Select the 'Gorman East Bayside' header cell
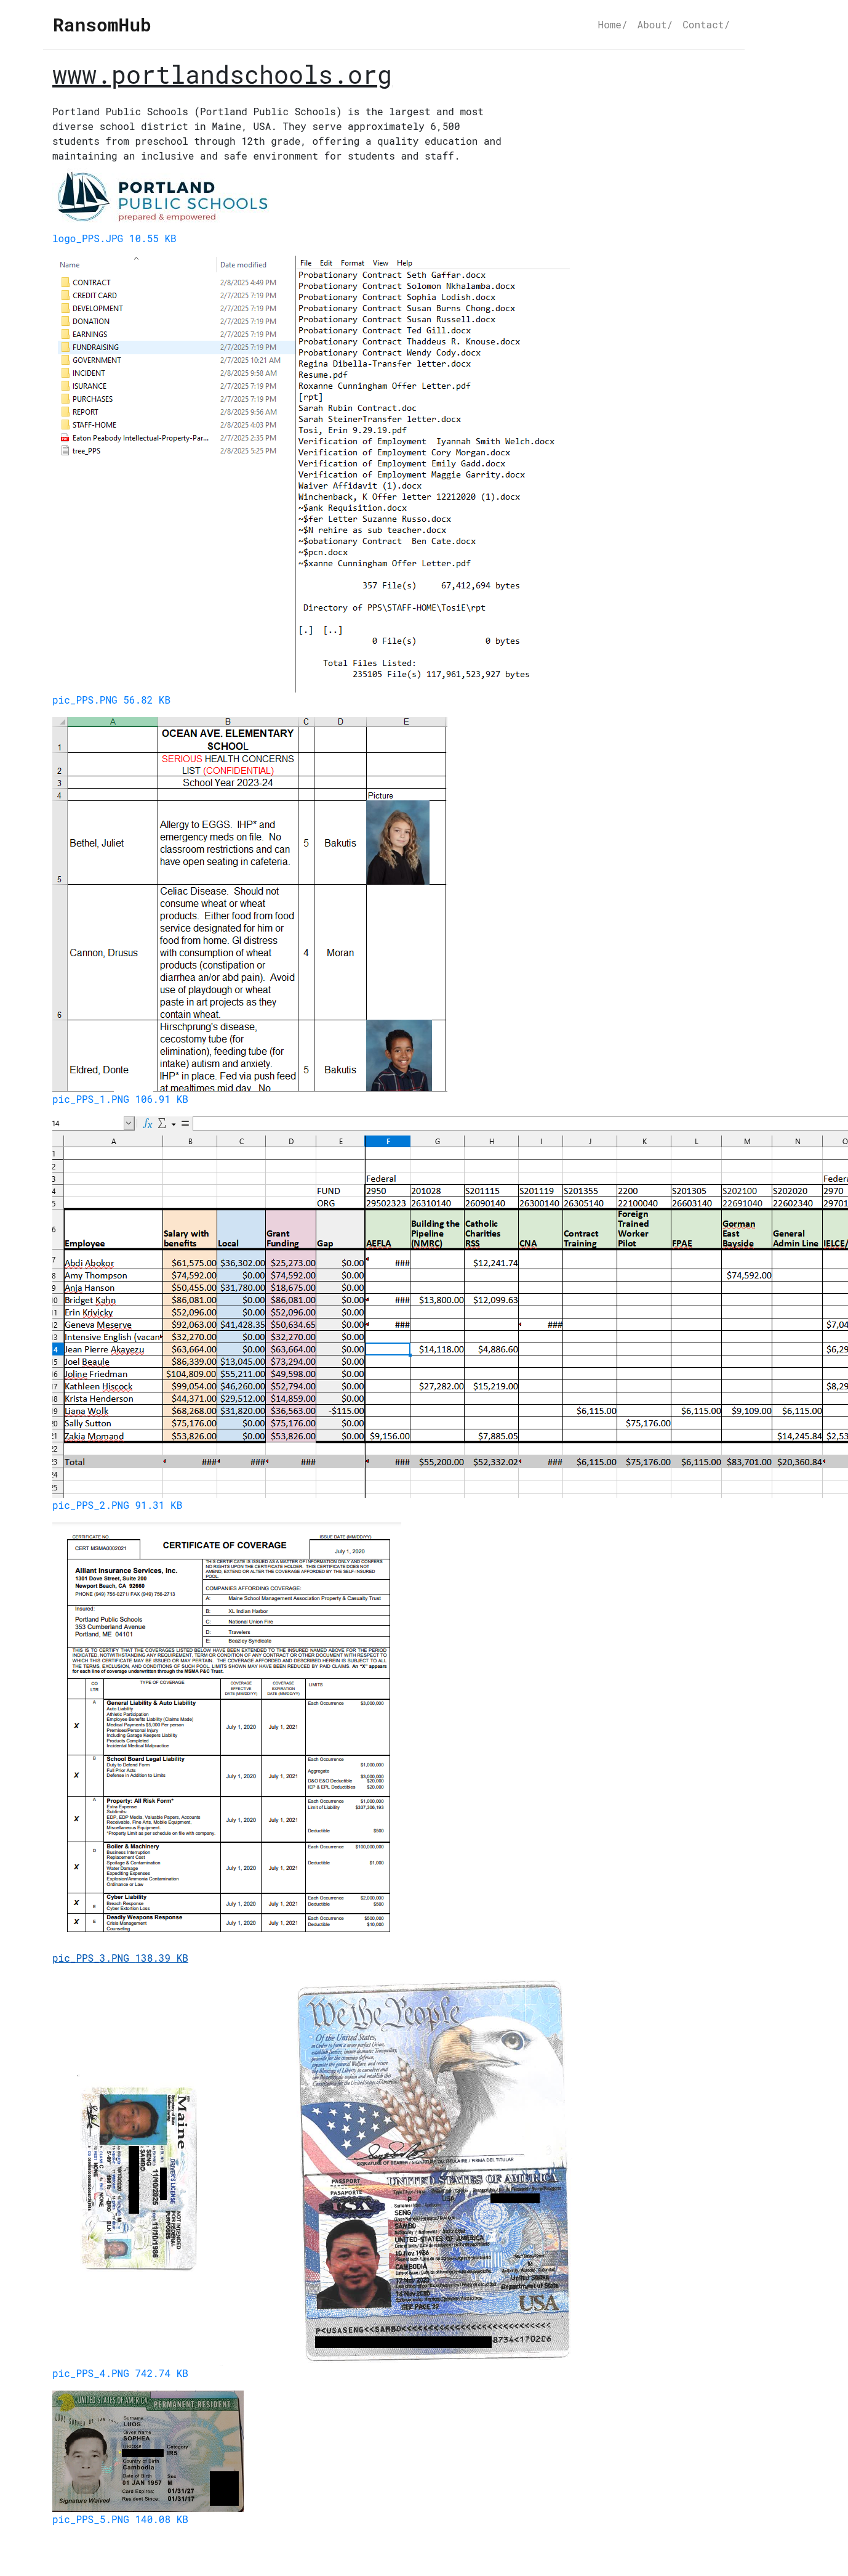Screen dimensions: 848x2576 (x=746, y=1229)
